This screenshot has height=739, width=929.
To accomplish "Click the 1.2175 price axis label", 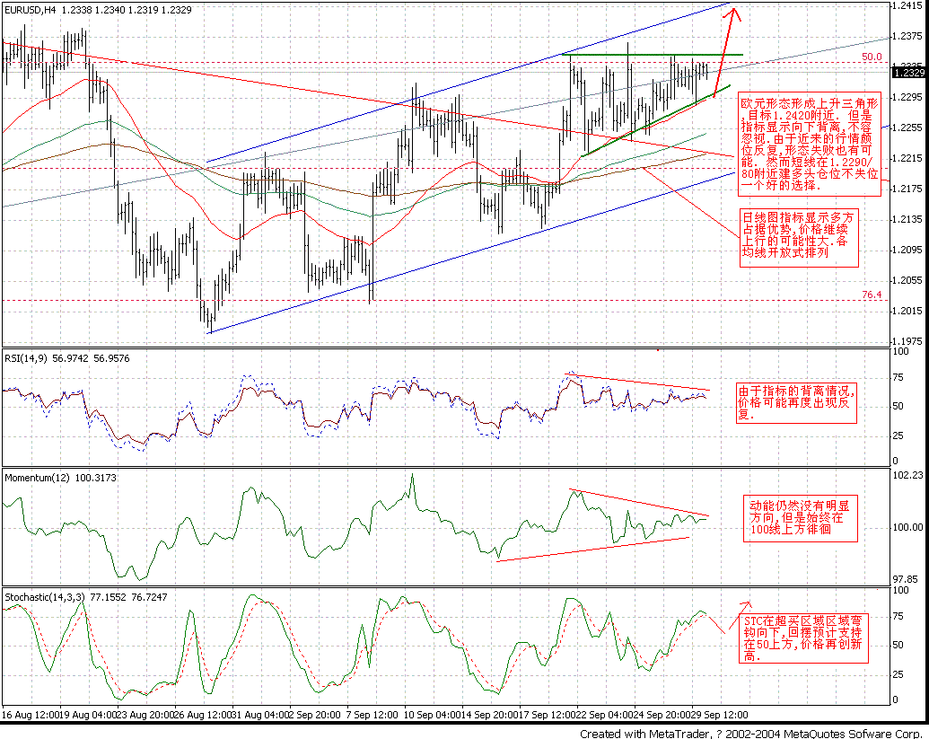I will (909, 189).
